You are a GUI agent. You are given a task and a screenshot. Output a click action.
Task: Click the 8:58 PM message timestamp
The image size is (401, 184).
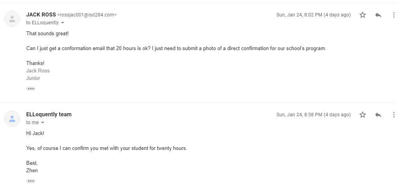pos(313,115)
